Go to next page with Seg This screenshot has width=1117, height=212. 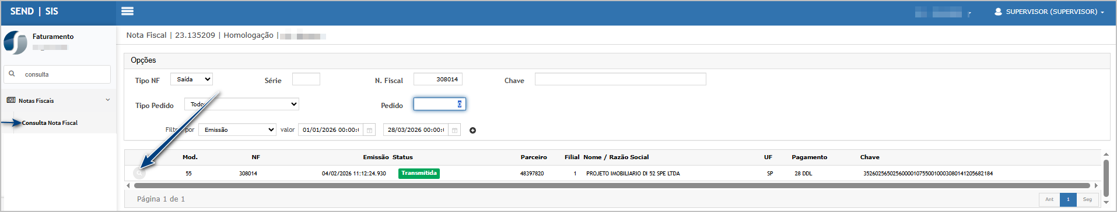pyautogui.click(x=1087, y=199)
